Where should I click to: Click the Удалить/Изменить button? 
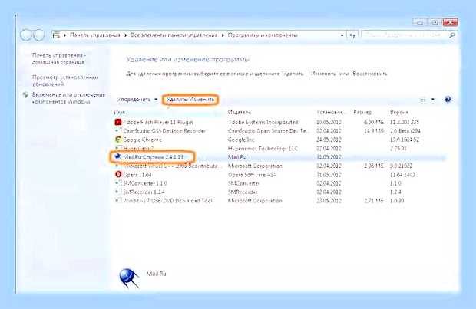tap(190, 100)
